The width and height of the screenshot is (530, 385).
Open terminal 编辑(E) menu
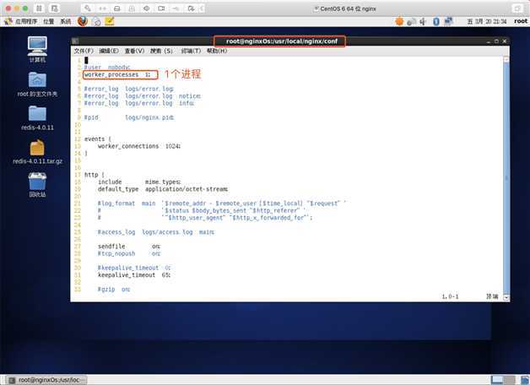click(109, 51)
